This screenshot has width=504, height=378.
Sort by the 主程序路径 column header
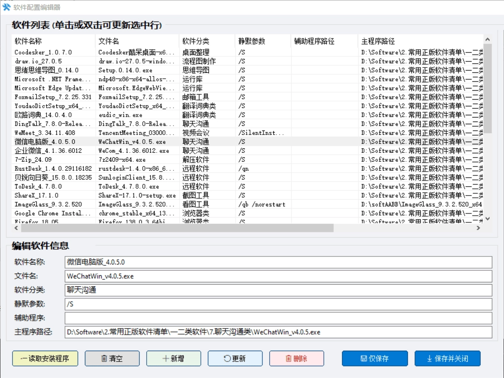coord(420,41)
